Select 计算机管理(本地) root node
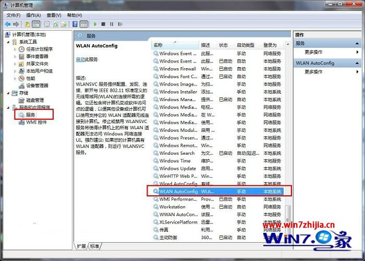Image resolution: width=365 pixels, height=261 pixels. point(29,35)
